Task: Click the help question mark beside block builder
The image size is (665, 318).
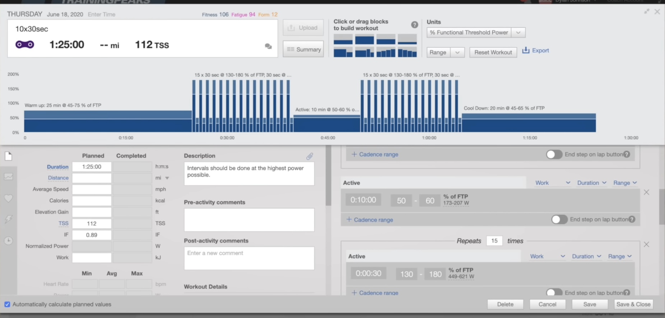Action: (x=414, y=25)
